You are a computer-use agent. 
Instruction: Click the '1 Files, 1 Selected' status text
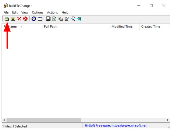15,126
